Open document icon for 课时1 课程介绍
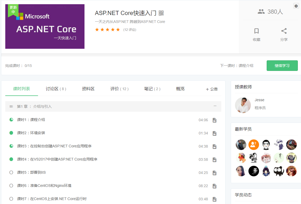This screenshot has width=301, height=204. (215, 120)
